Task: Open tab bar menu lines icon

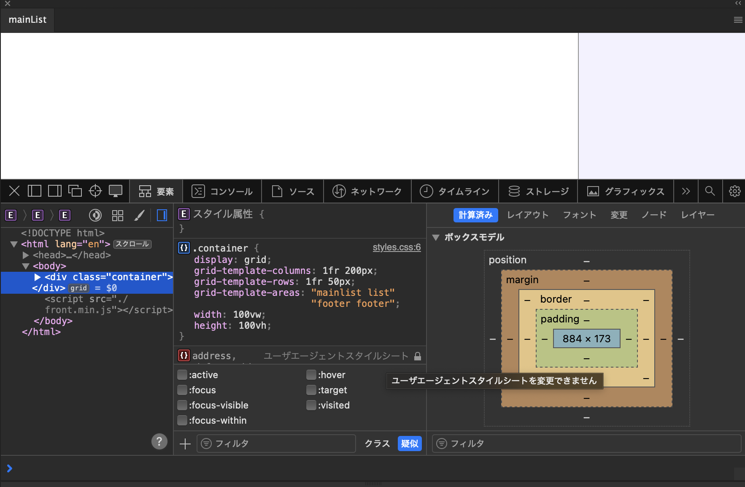Action: coord(738,20)
